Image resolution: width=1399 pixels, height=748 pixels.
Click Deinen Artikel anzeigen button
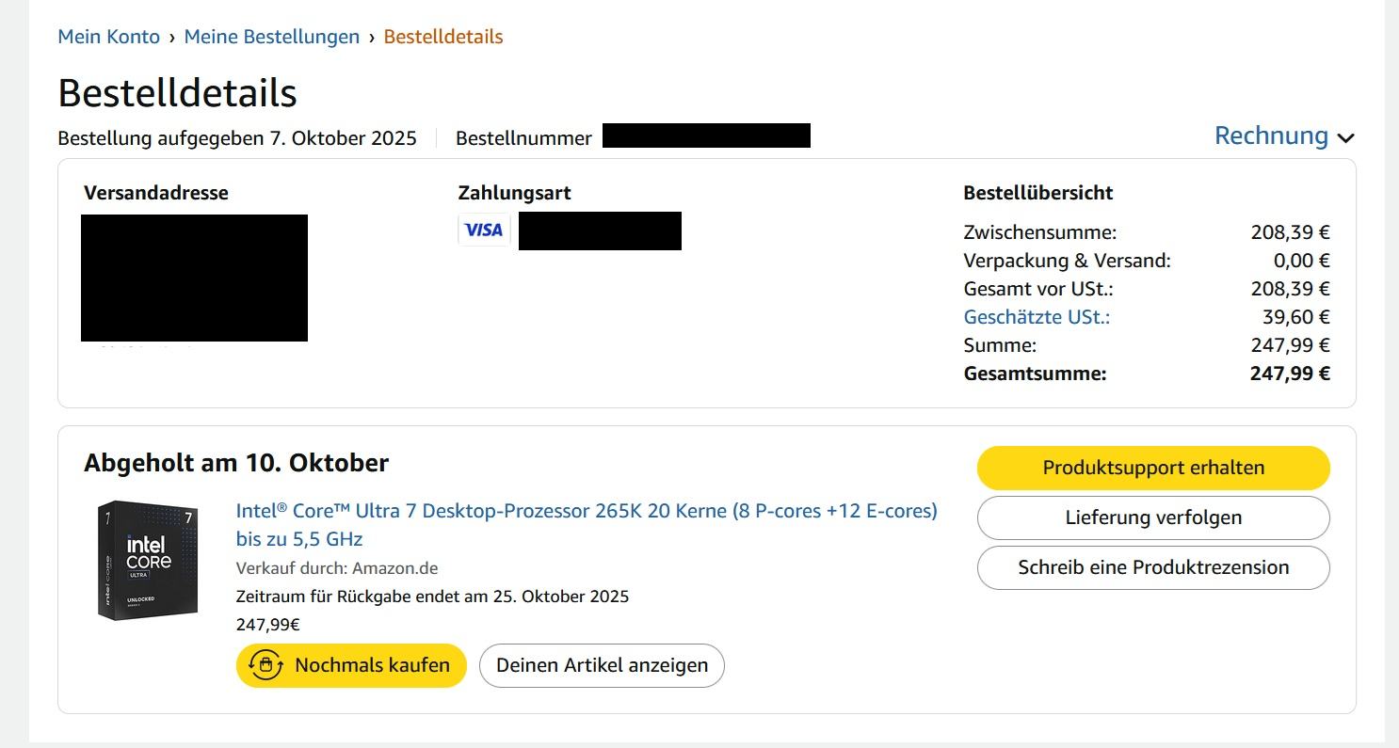pyautogui.click(x=602, y=665)
